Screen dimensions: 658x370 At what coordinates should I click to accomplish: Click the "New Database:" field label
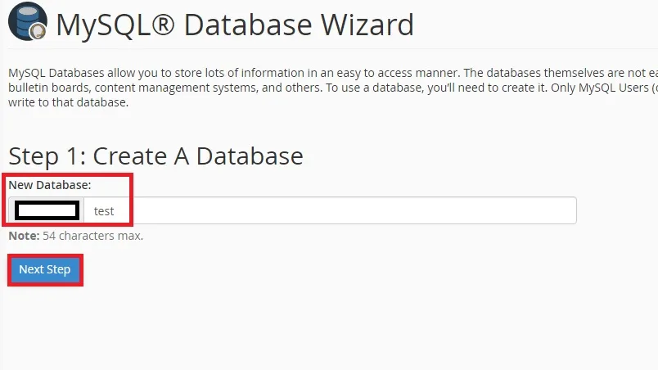click(x=50, y=185)
